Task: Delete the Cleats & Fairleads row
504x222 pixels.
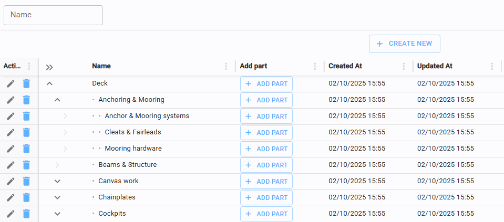Action: [26, 132]
